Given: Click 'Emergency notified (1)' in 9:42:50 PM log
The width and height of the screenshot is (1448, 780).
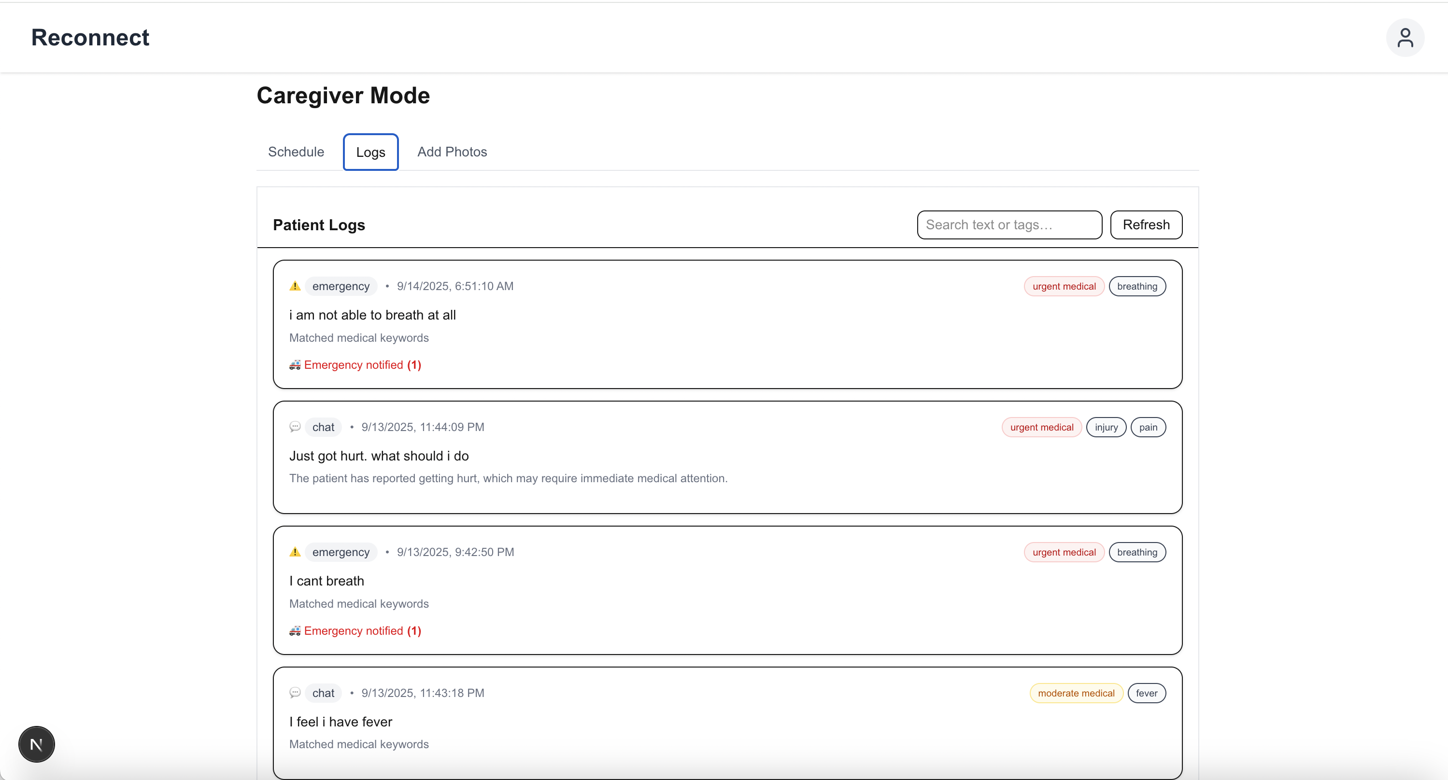Looking at the screenshot, I should [363, 631].
